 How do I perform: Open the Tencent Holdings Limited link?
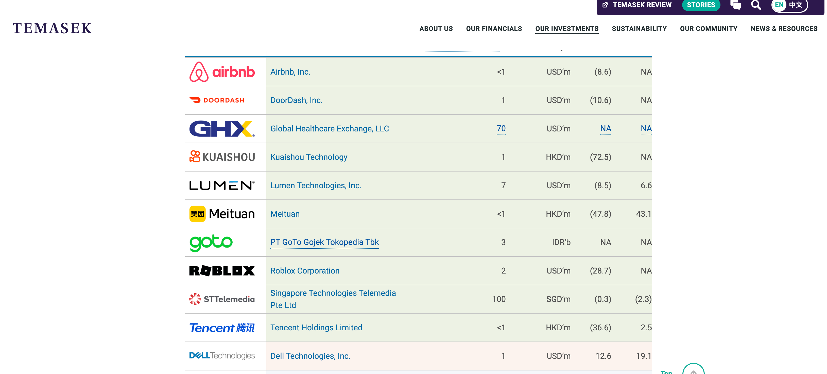316,328
